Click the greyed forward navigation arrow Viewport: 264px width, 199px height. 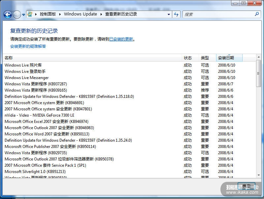pyautogui.click(x=17, y=14)
